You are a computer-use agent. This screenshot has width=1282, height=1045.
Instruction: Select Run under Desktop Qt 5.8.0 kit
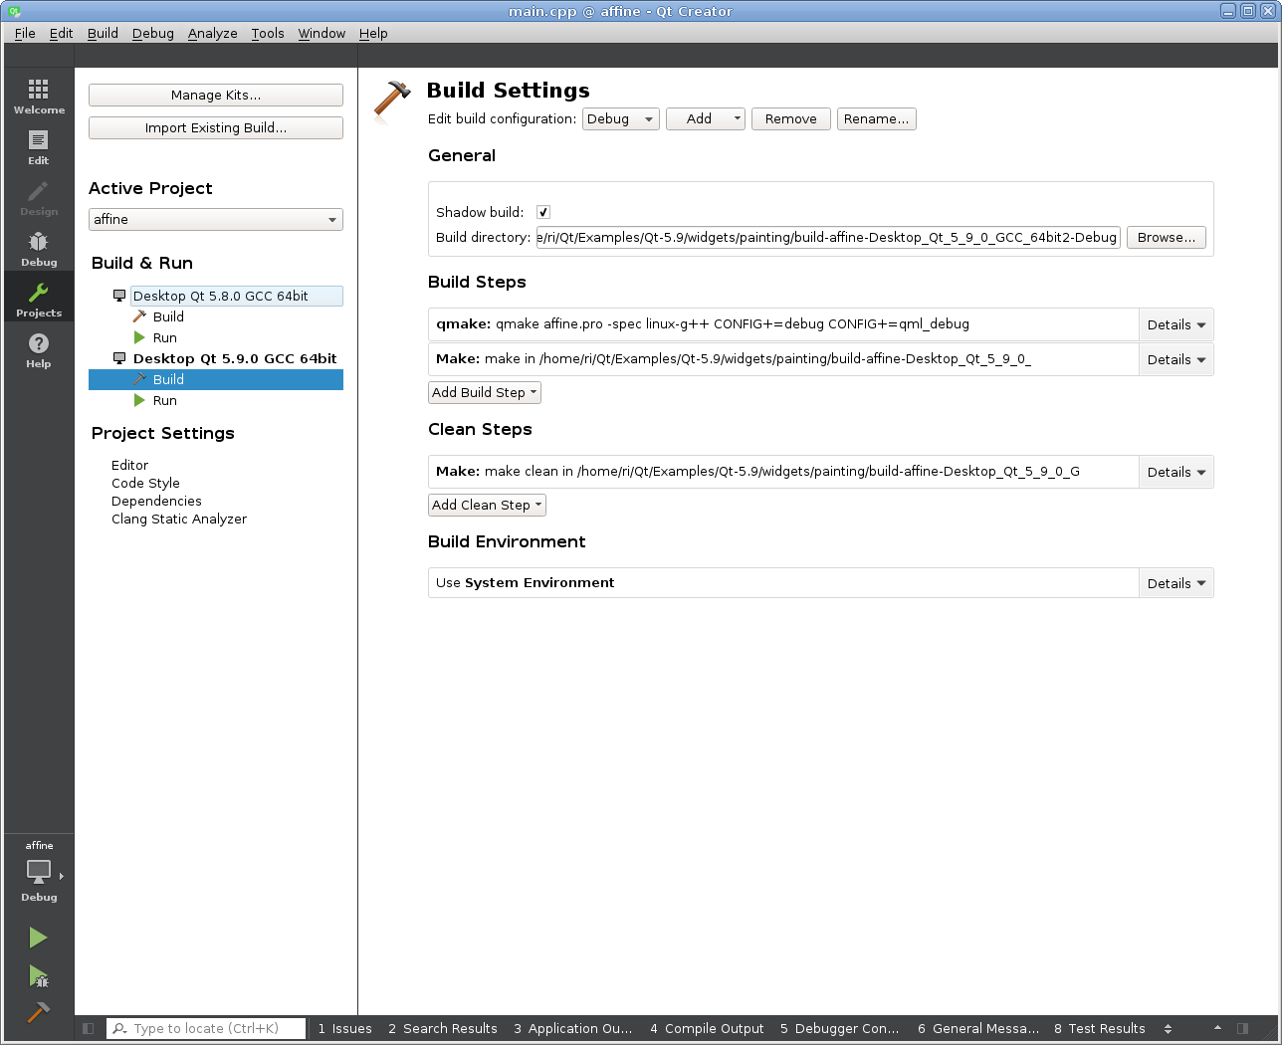click(165, 337)
